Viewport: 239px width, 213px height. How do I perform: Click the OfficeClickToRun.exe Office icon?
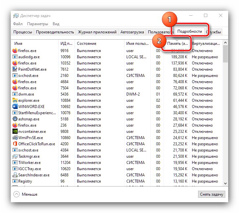15,144
